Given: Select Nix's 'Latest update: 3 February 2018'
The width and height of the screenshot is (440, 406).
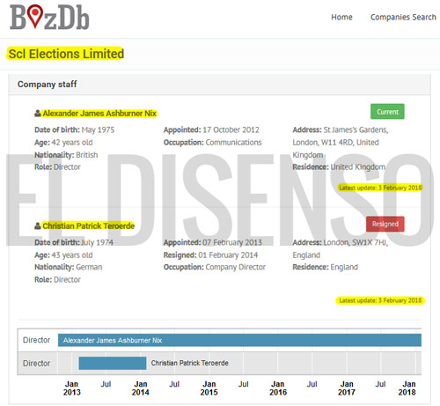Looking at the screenshot, I should tap(380, 188).
